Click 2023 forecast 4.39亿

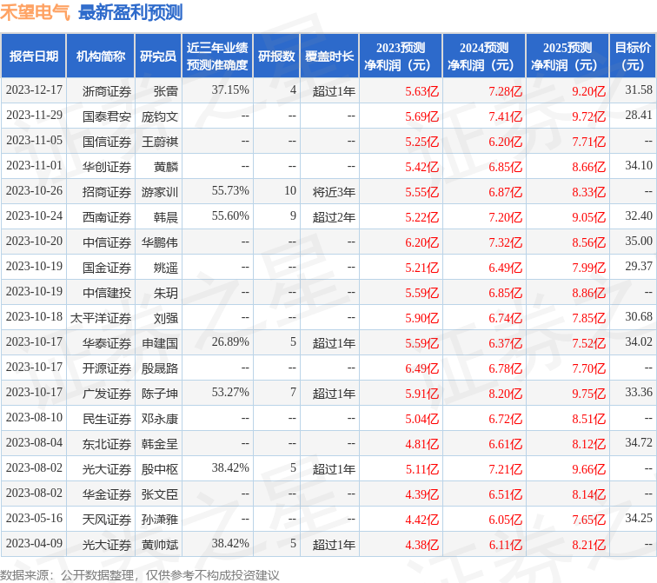pos(421,494)
